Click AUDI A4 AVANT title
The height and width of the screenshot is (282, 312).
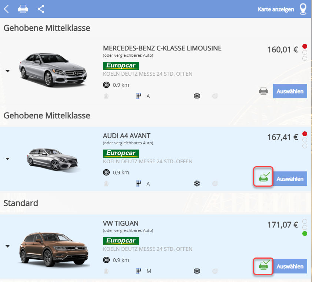click(127, 136)
